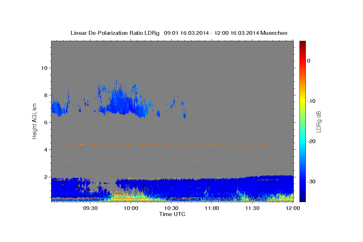The height and width of the screenshot is (242, 363).
Task: Click the '10:00' time tick label
Action: (131, 208)
